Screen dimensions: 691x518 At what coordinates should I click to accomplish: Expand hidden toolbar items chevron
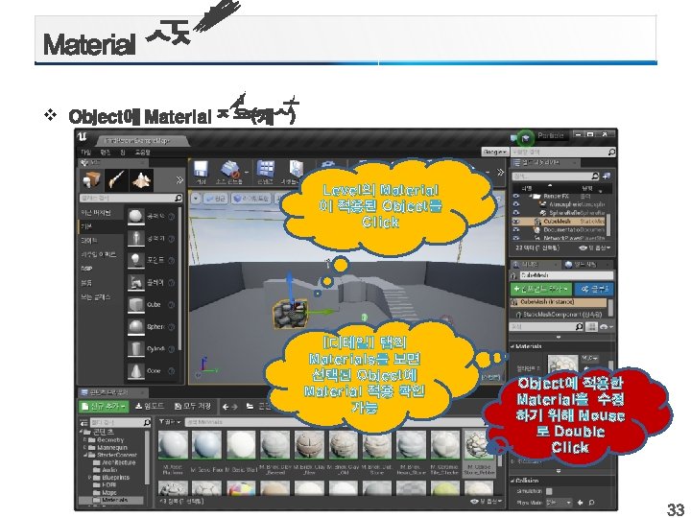coord(500,173)
